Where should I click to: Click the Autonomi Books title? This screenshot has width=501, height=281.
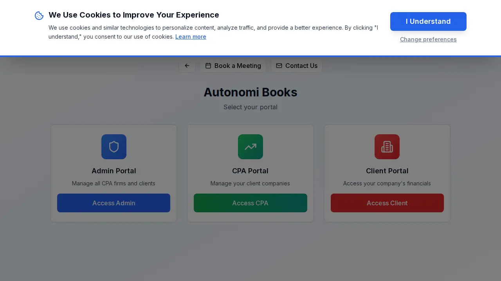point(250,92)
